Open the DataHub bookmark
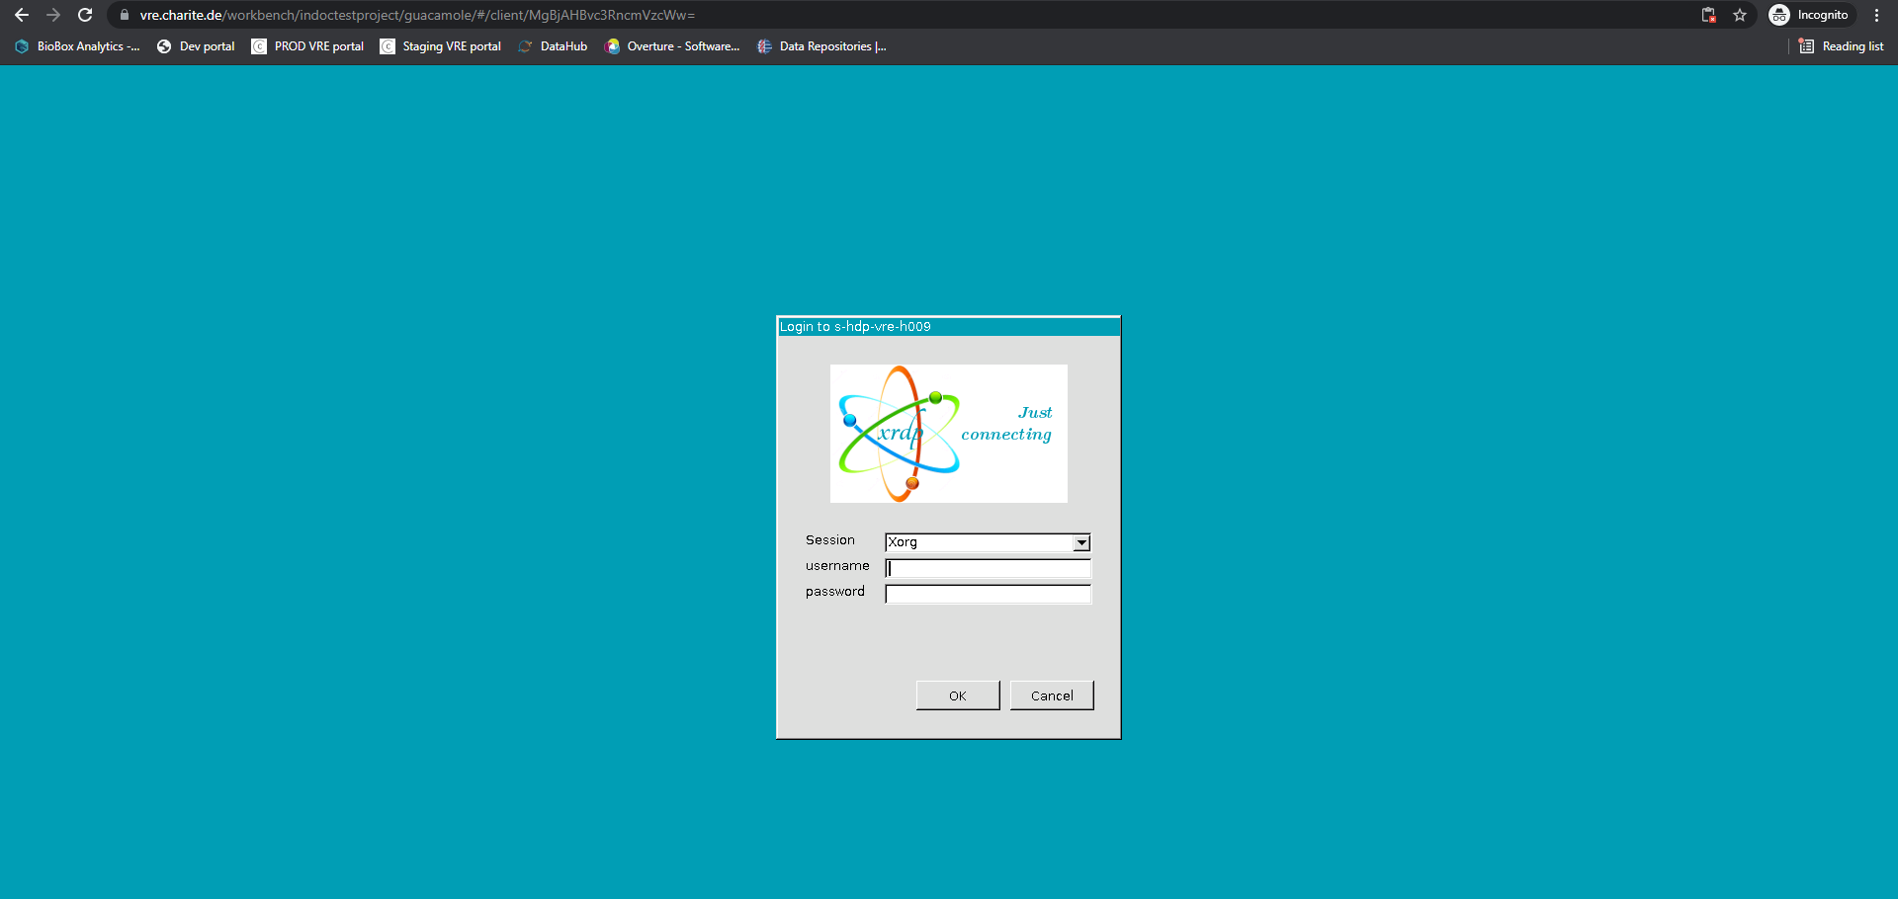The image size is (1898, 899). coord(553,46)
